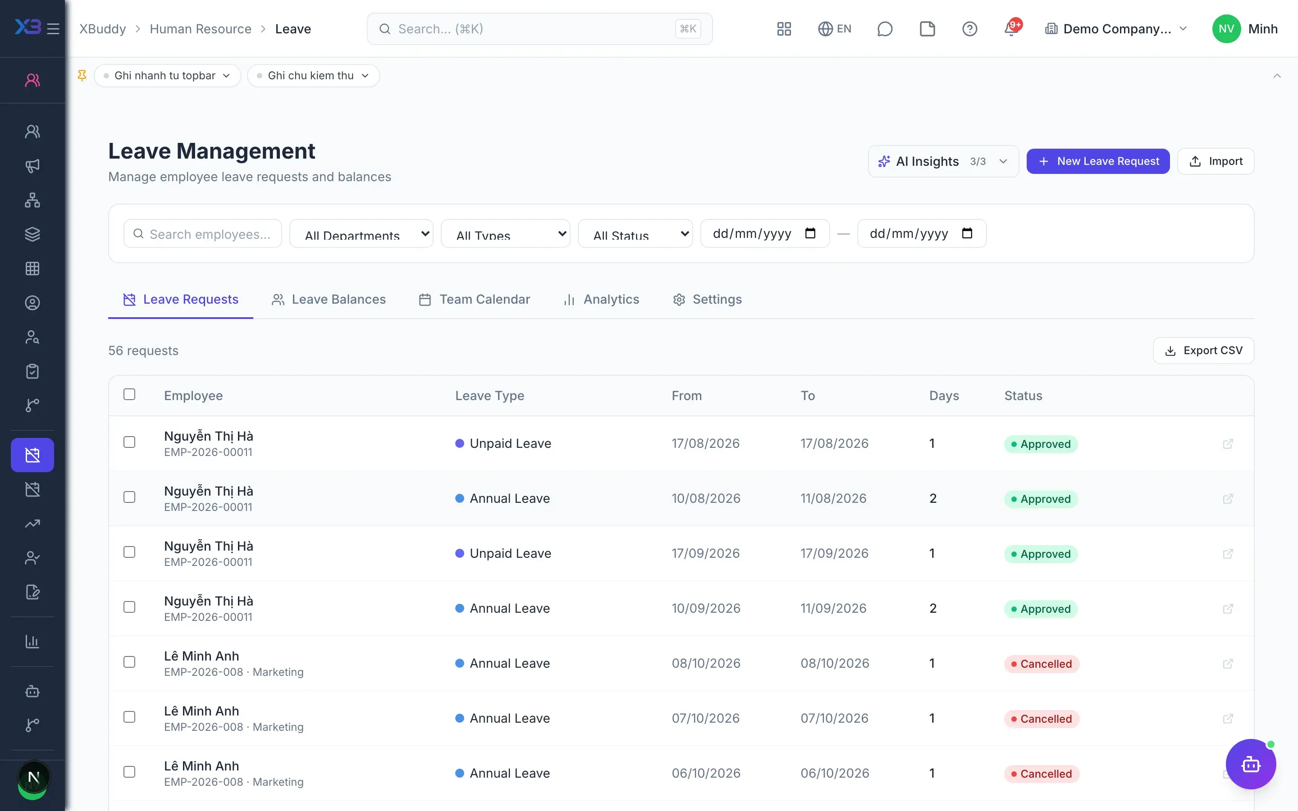Open the Demo Company switcher dropdown

(x=1116, y=29)
